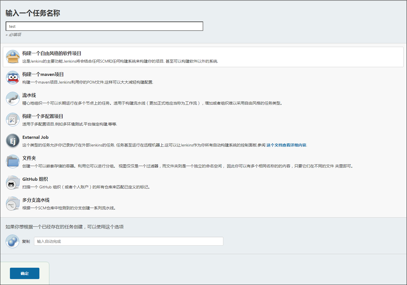Image resolution: width=407 pixels, height=285 pixels.
Task: Select the External Job 'Ej' icon
Action: (13, 141)
